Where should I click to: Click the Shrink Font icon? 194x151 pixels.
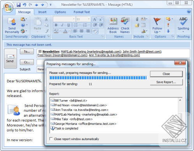[x=101, y=19]
